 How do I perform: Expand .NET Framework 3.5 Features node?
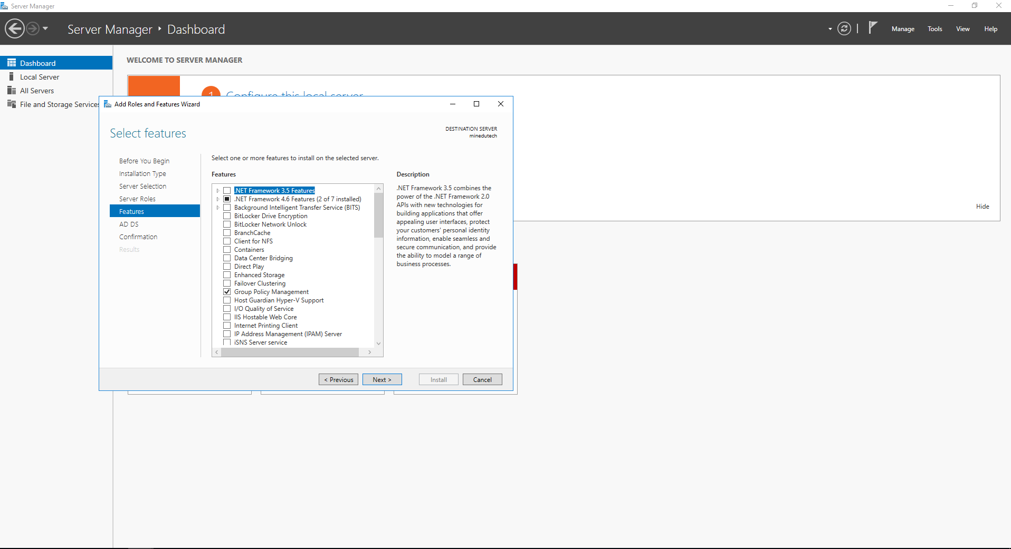(217, 191)
